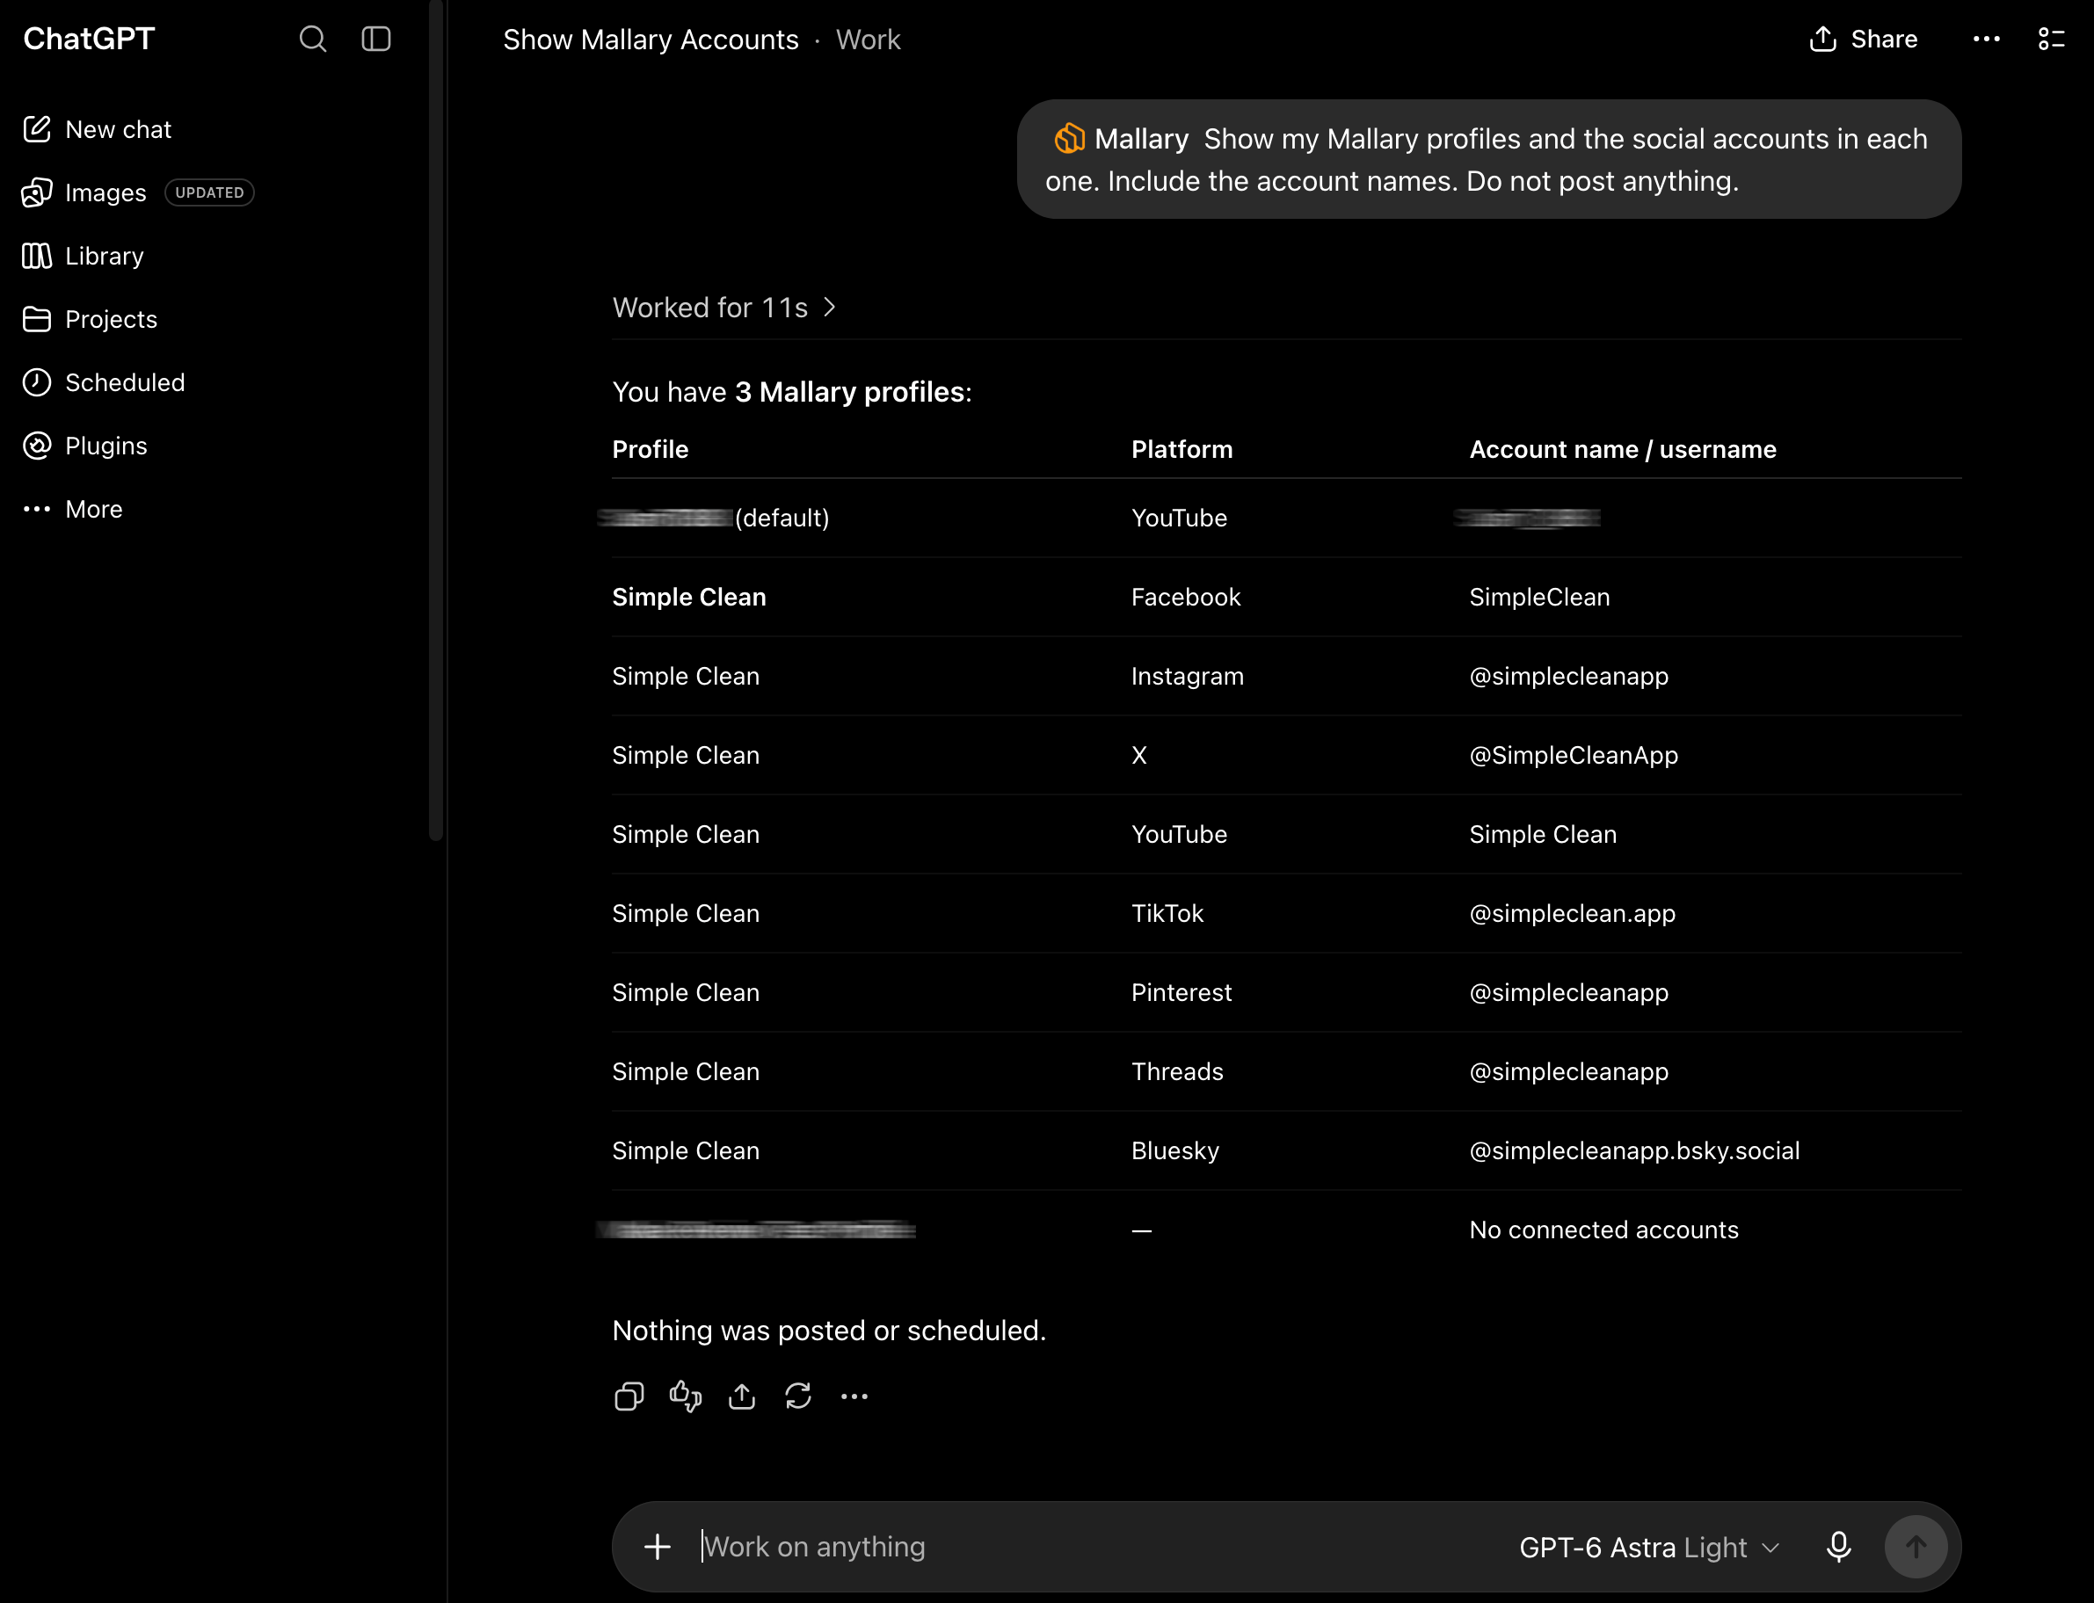Click the Account name / username header
This screenshot has width=2094, height=1603.
pyautogui.click(x=1623, y=449)
